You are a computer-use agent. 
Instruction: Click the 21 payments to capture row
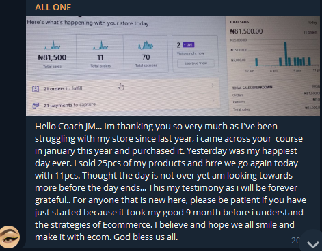pos(123,104)
